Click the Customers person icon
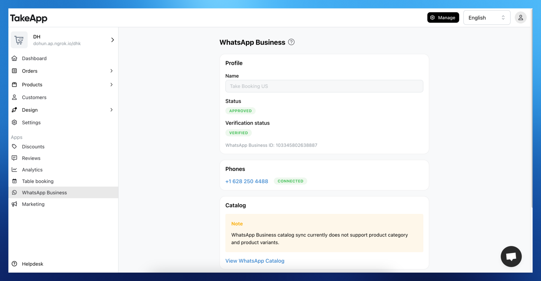The height and width of the screenshot is (281, 541). click(14, 97)
